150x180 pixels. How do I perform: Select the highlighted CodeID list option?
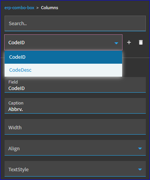tap(63, 57)
